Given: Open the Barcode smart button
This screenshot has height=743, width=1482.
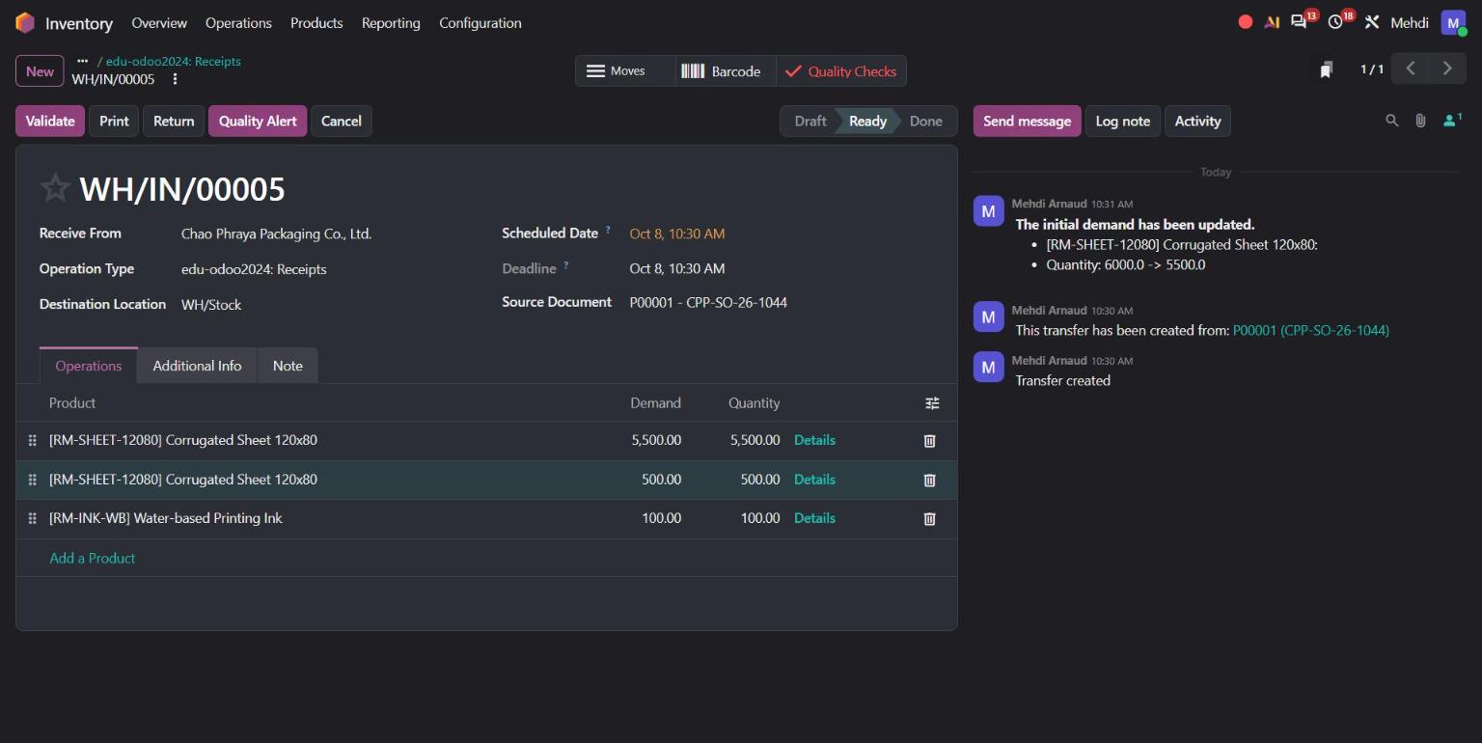Looking at the screenshot, I should (726, 70).
